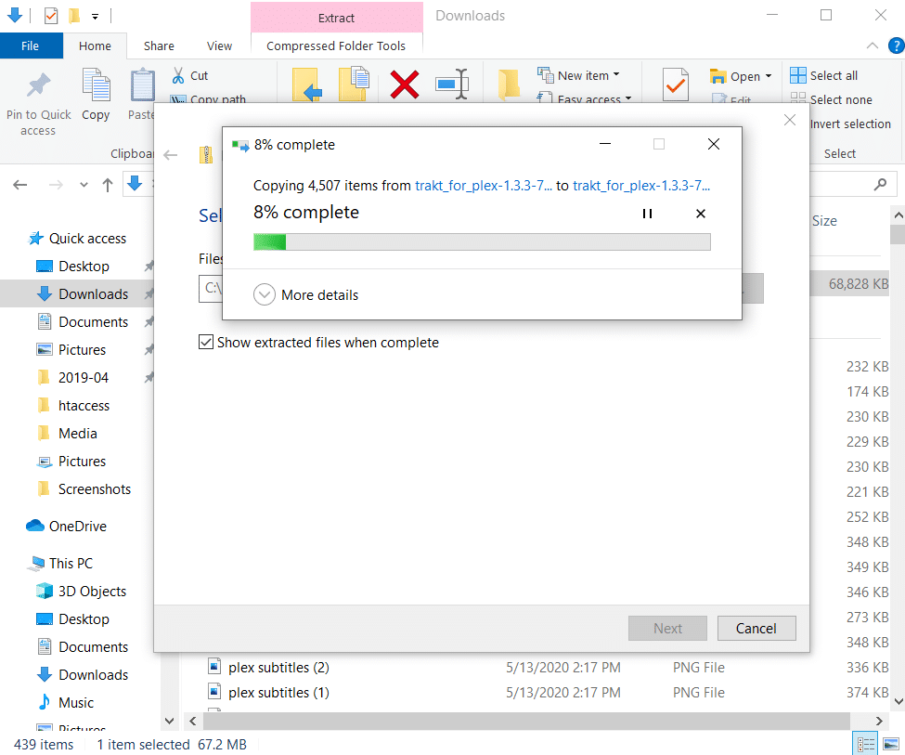Click the file list vertical scroll down arrow
The image size is (905, 755).
[899, 701]
